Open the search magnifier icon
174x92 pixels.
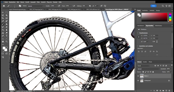pyautogui.click(x=163, y=6)
